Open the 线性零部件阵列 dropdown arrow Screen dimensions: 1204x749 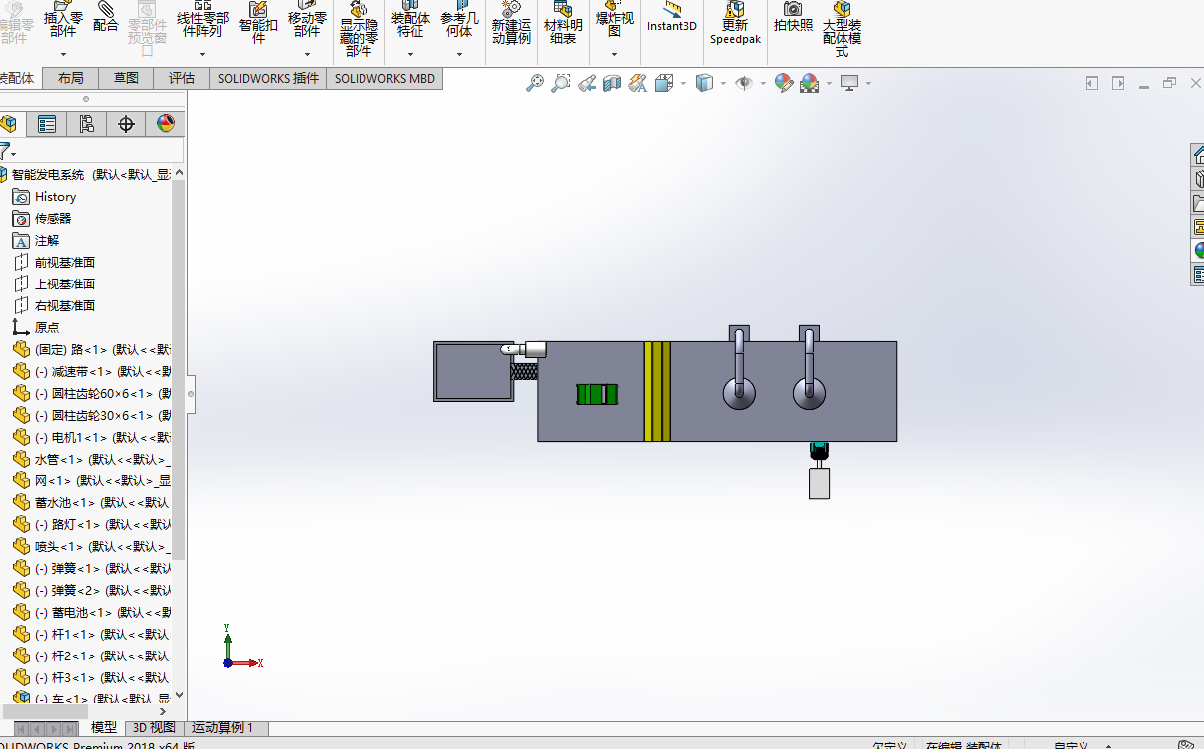click(203, 54)
